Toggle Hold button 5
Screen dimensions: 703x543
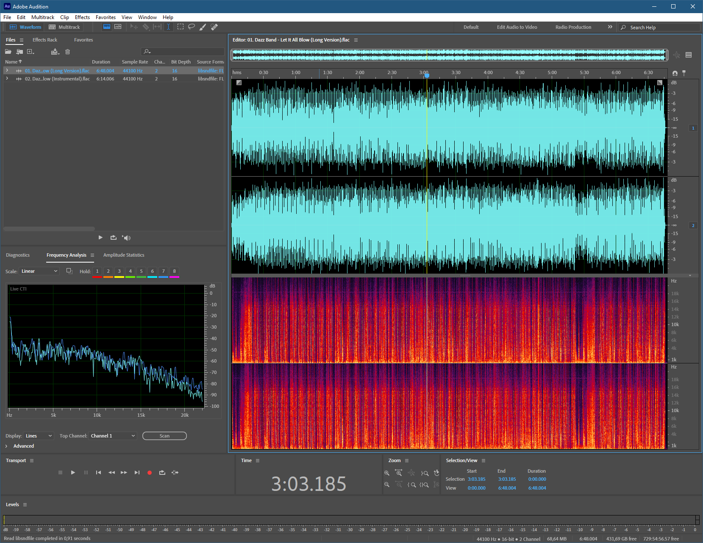(141, 271)
